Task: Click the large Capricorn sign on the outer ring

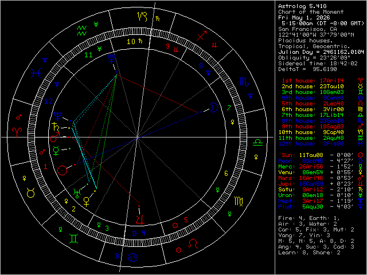Action: tap(142, 17)
